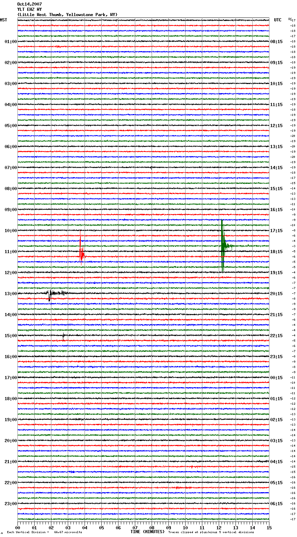Image resolution: width=297 pixels, height=537 pixels.
Task: Click the 23:00 MST time label
Action: coord(11,504)
